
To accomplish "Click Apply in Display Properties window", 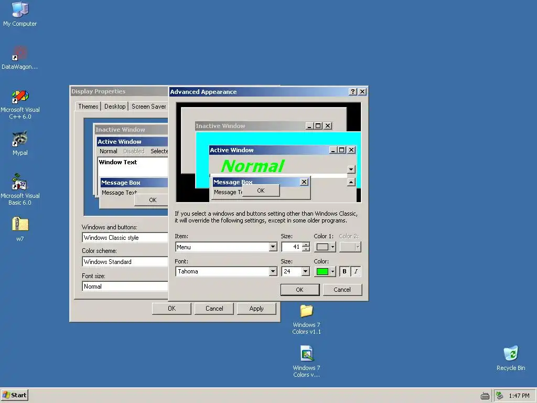I will point(256,309).
